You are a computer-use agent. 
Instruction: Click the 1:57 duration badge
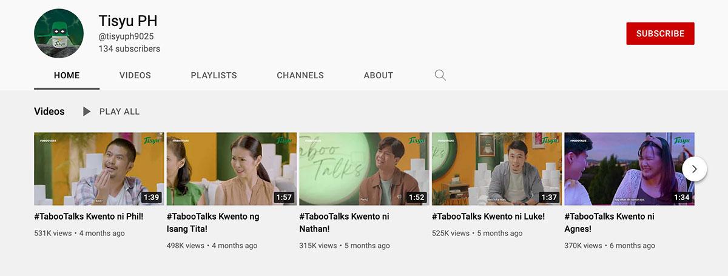click(284, 197)
